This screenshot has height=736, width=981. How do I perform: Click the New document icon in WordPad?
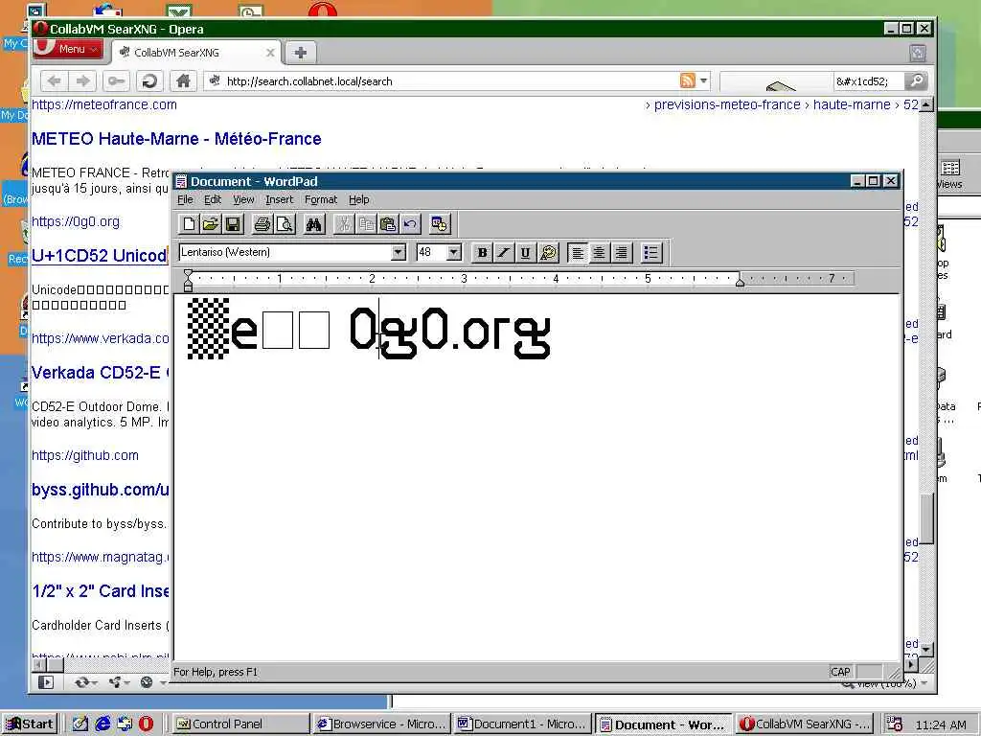click(x=189, y=224)
